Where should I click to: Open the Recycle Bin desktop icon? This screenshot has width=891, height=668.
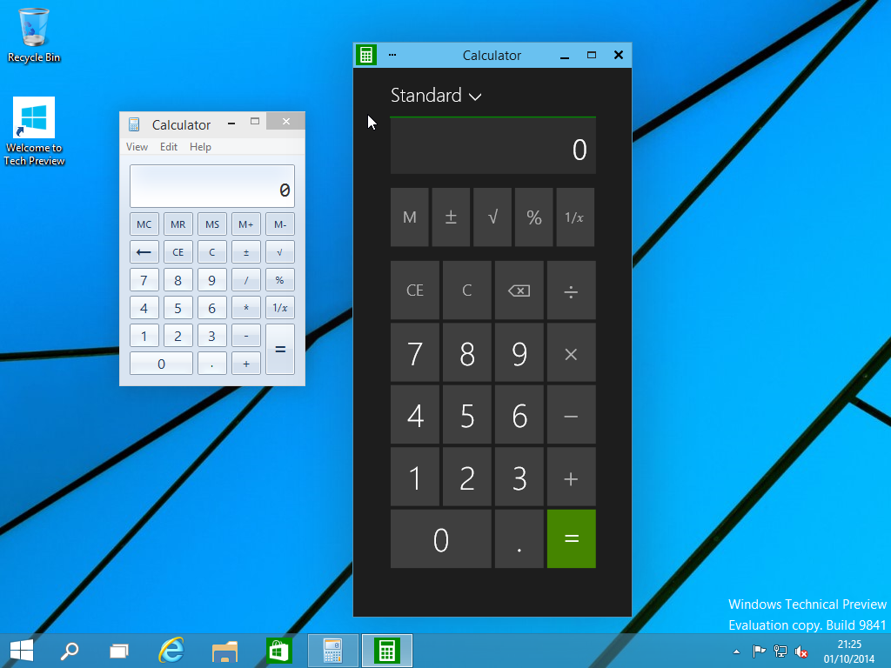click(34, 35)
